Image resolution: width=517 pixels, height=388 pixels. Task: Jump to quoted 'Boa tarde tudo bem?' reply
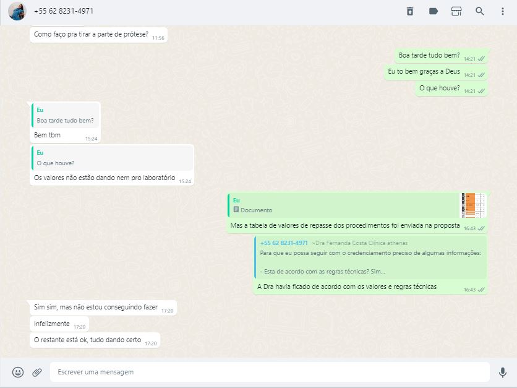coord(66,116)
